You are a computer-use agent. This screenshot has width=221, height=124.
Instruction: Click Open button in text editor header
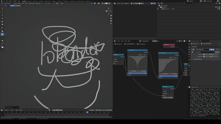click(x=141, y=3)
